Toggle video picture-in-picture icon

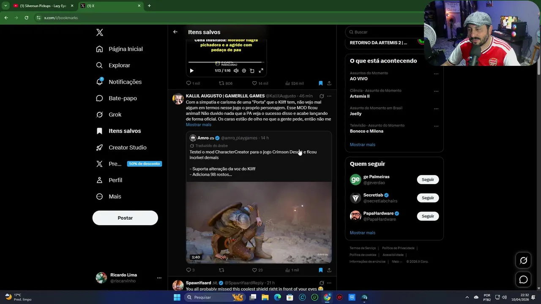tap(252, 71)
